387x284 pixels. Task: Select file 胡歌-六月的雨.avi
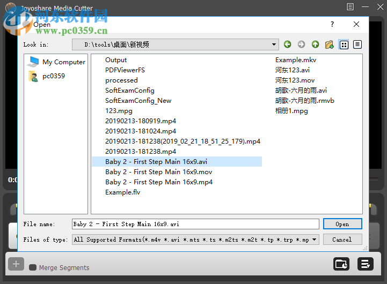click(x=301, y=91)
